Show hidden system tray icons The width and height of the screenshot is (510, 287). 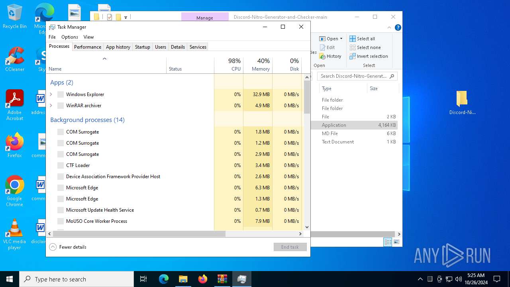click(420, 279)
